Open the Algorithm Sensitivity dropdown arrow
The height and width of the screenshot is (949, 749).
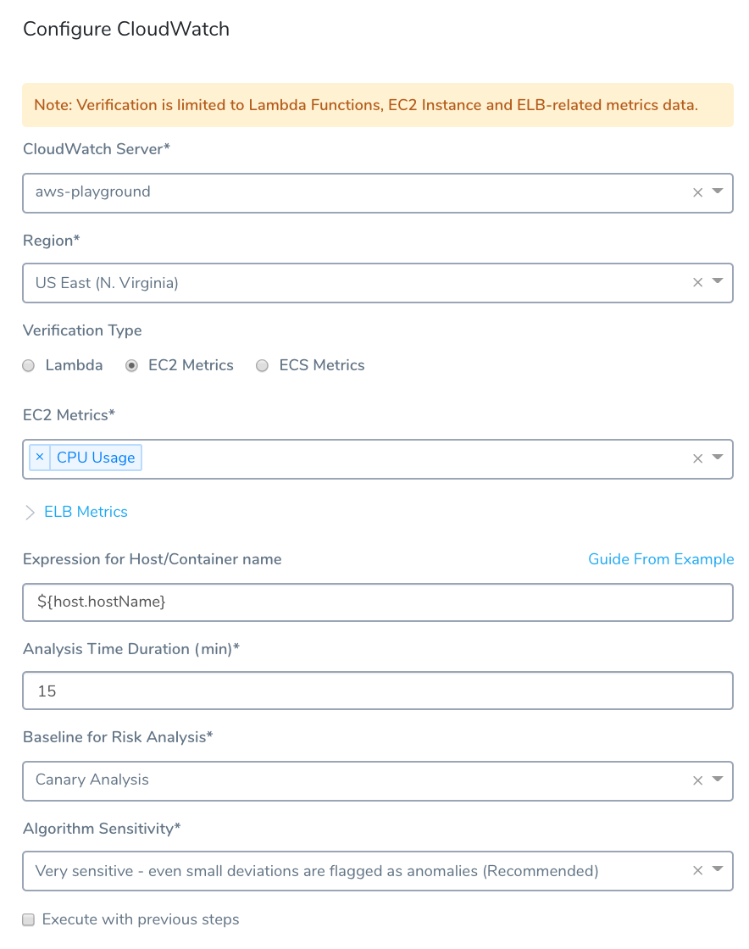(718, 869)
